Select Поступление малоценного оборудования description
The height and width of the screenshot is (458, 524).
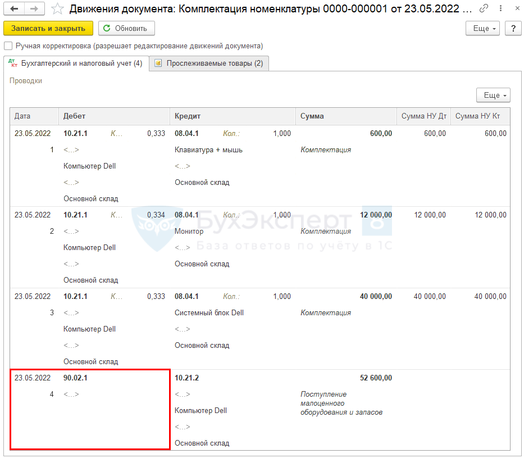341,403
